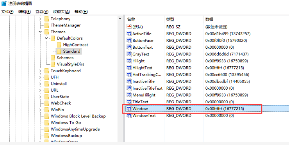Click the WindowText DWORD icon
Viewport: 289px width, 145px height.
click(129, 115)
